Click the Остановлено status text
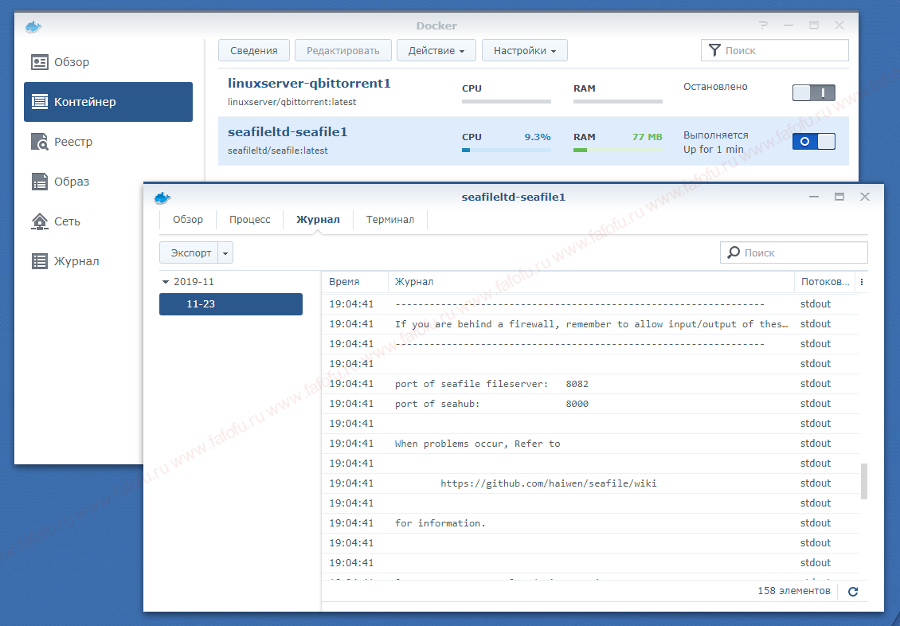This screenshot has width=900, height=626. [x=715, y=87]
